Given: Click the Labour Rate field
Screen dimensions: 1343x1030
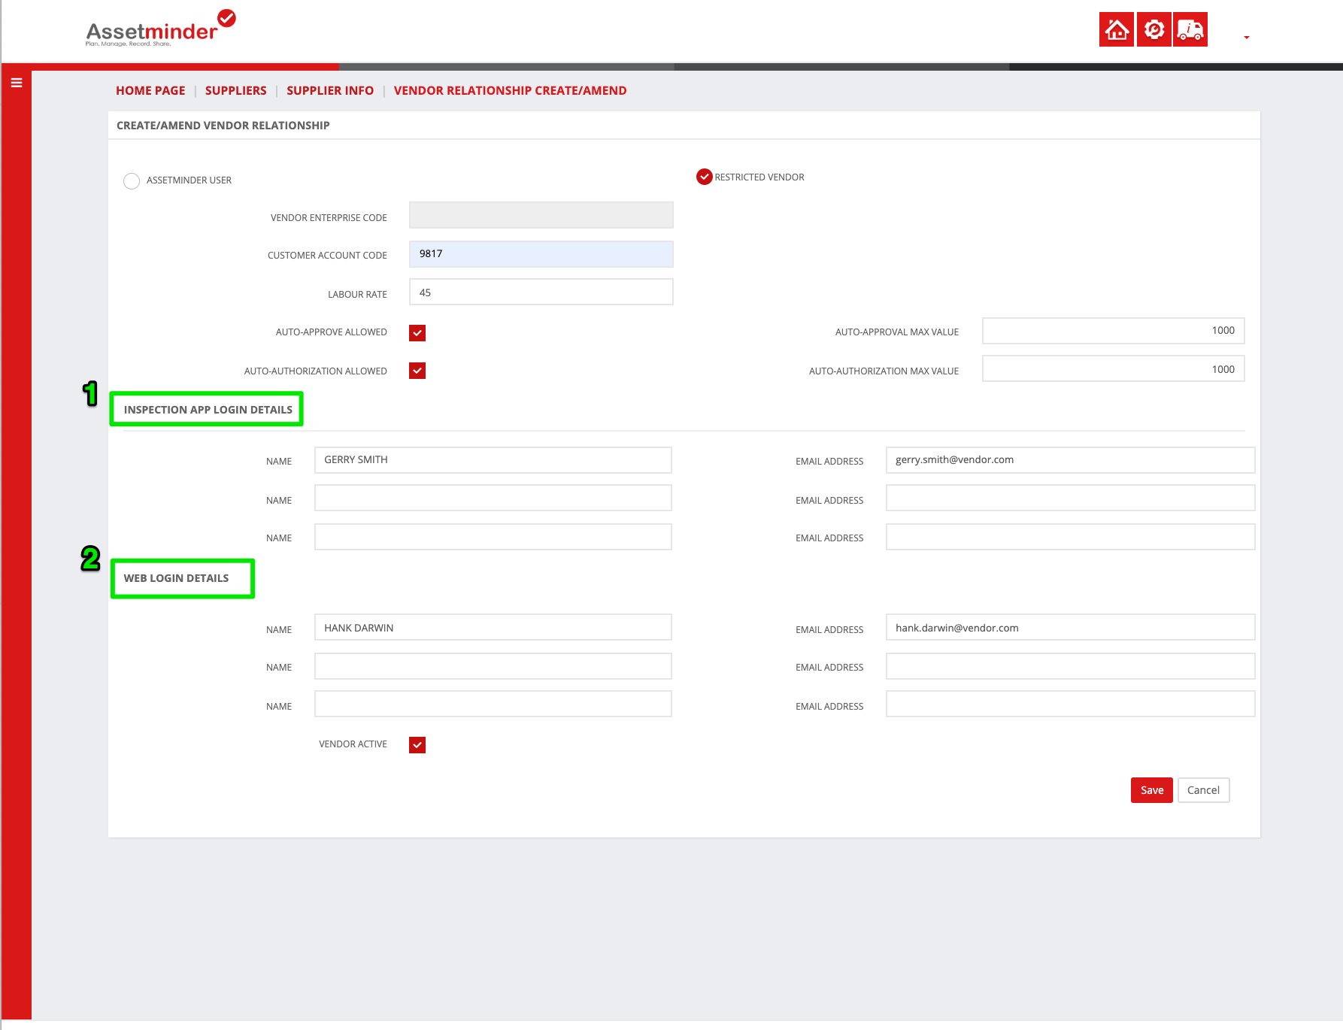Looking at the screenshot, I should [541, 292].
